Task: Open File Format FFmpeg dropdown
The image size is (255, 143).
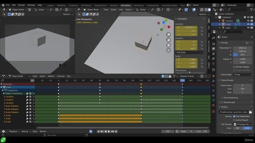Action: tap(243, 124)
